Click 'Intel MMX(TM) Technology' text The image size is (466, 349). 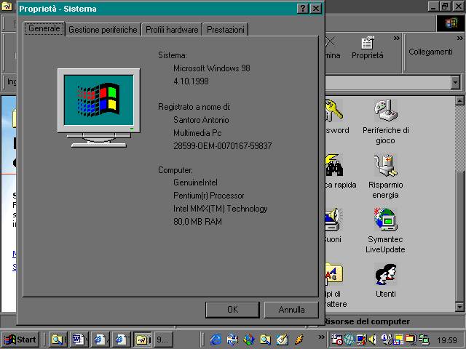[x=220, y=209]
